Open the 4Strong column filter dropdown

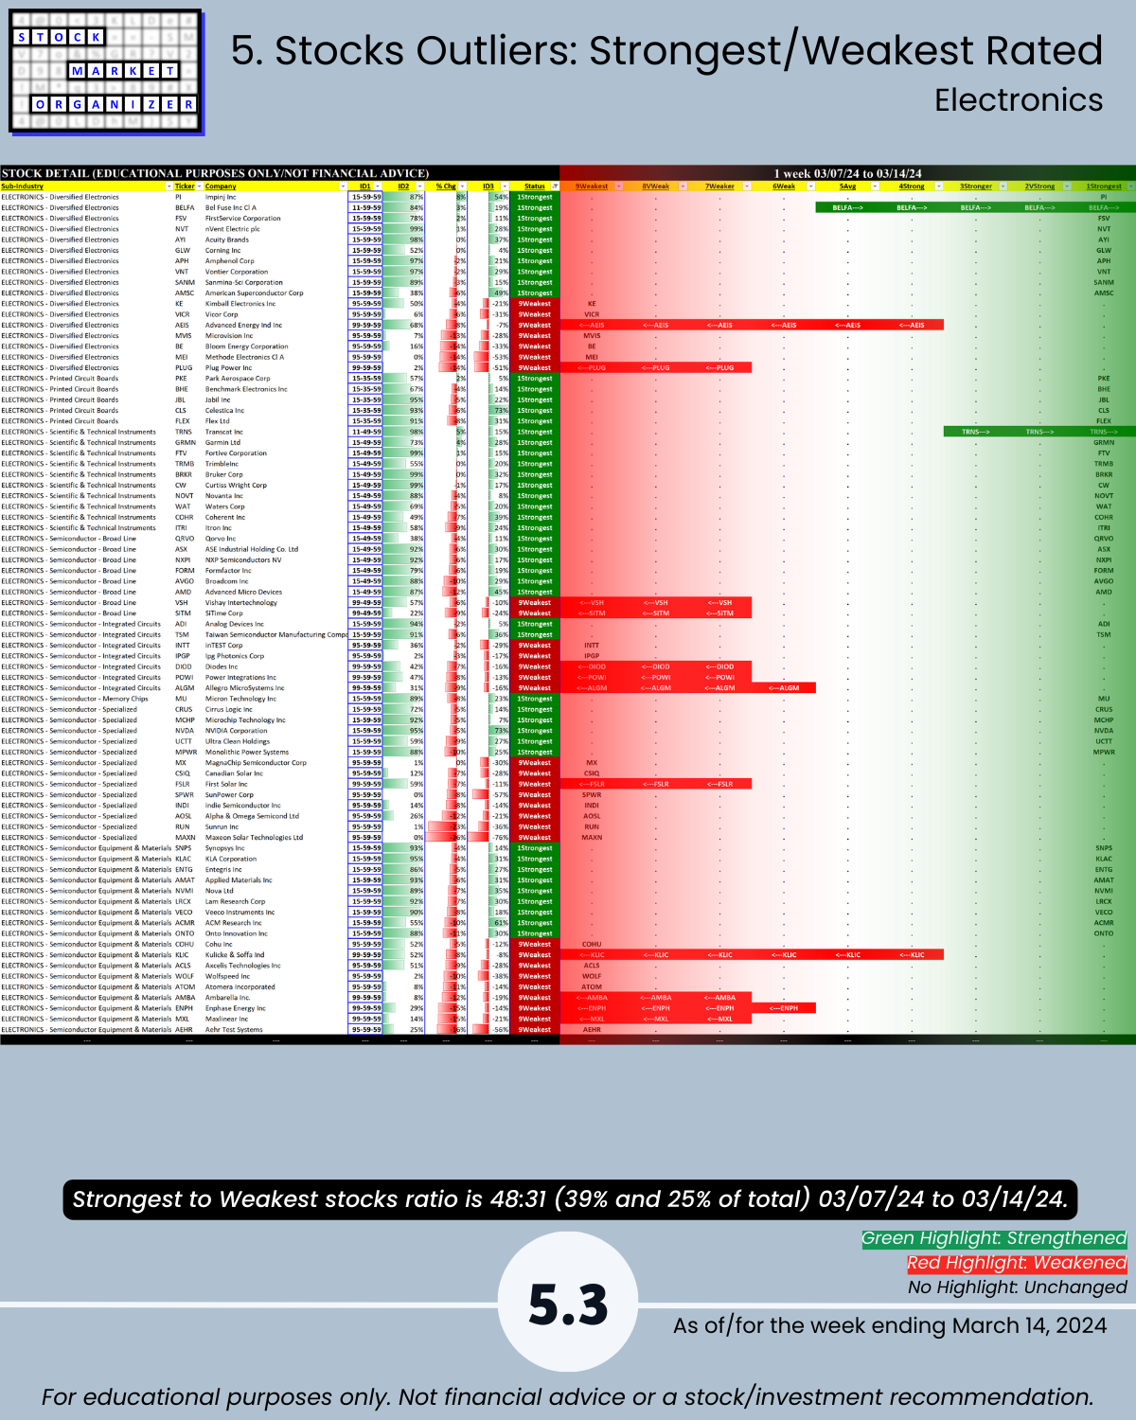pos(939,186)
